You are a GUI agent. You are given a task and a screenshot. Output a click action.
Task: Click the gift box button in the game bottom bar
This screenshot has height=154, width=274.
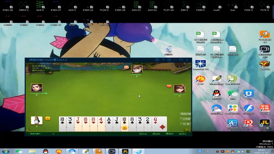click(156, 134)
